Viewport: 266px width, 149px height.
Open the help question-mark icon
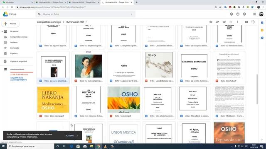(238, 14)
